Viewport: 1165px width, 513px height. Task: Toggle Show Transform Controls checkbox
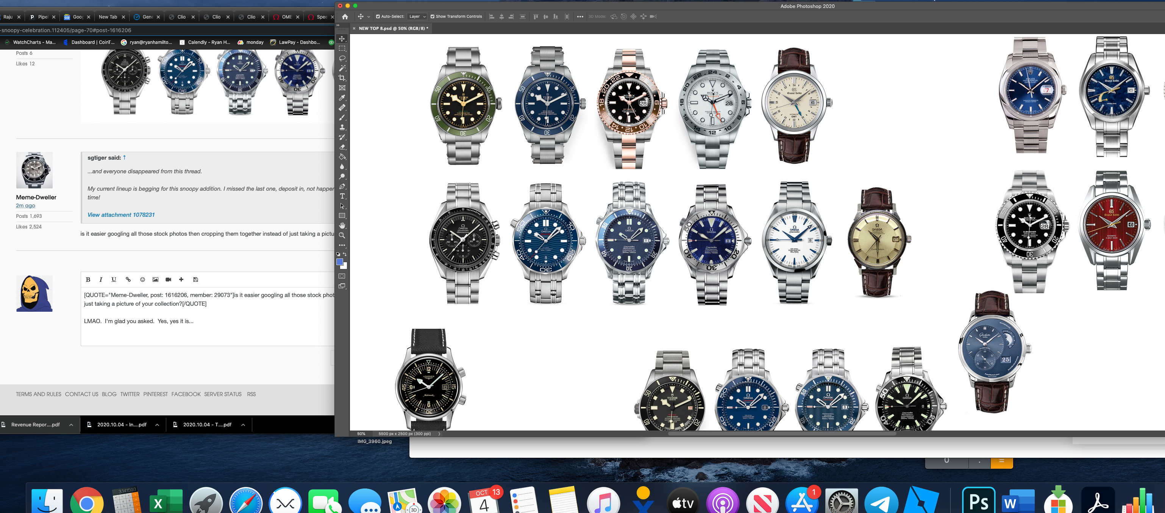coord(433,17)
